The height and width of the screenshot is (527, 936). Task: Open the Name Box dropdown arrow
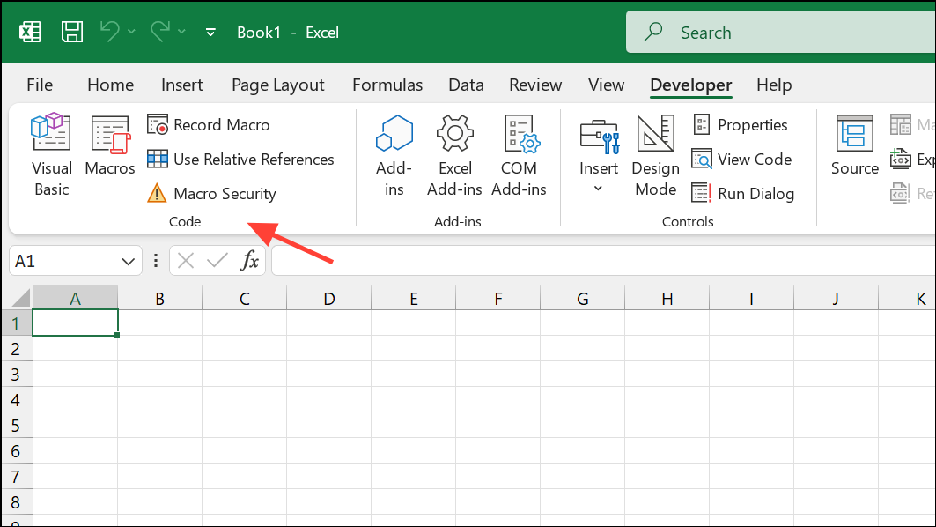point(126,261)
